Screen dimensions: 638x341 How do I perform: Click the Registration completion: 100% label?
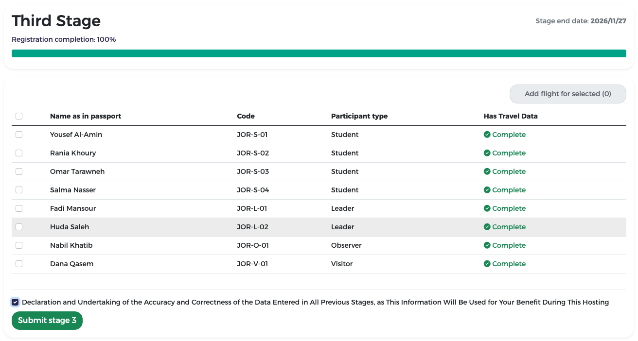pyautogui.click(x=64, y=39)
